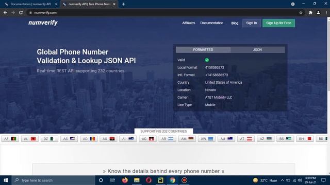Click the numverify logo
The image size is (330, 185).
[x=43, y=23]
